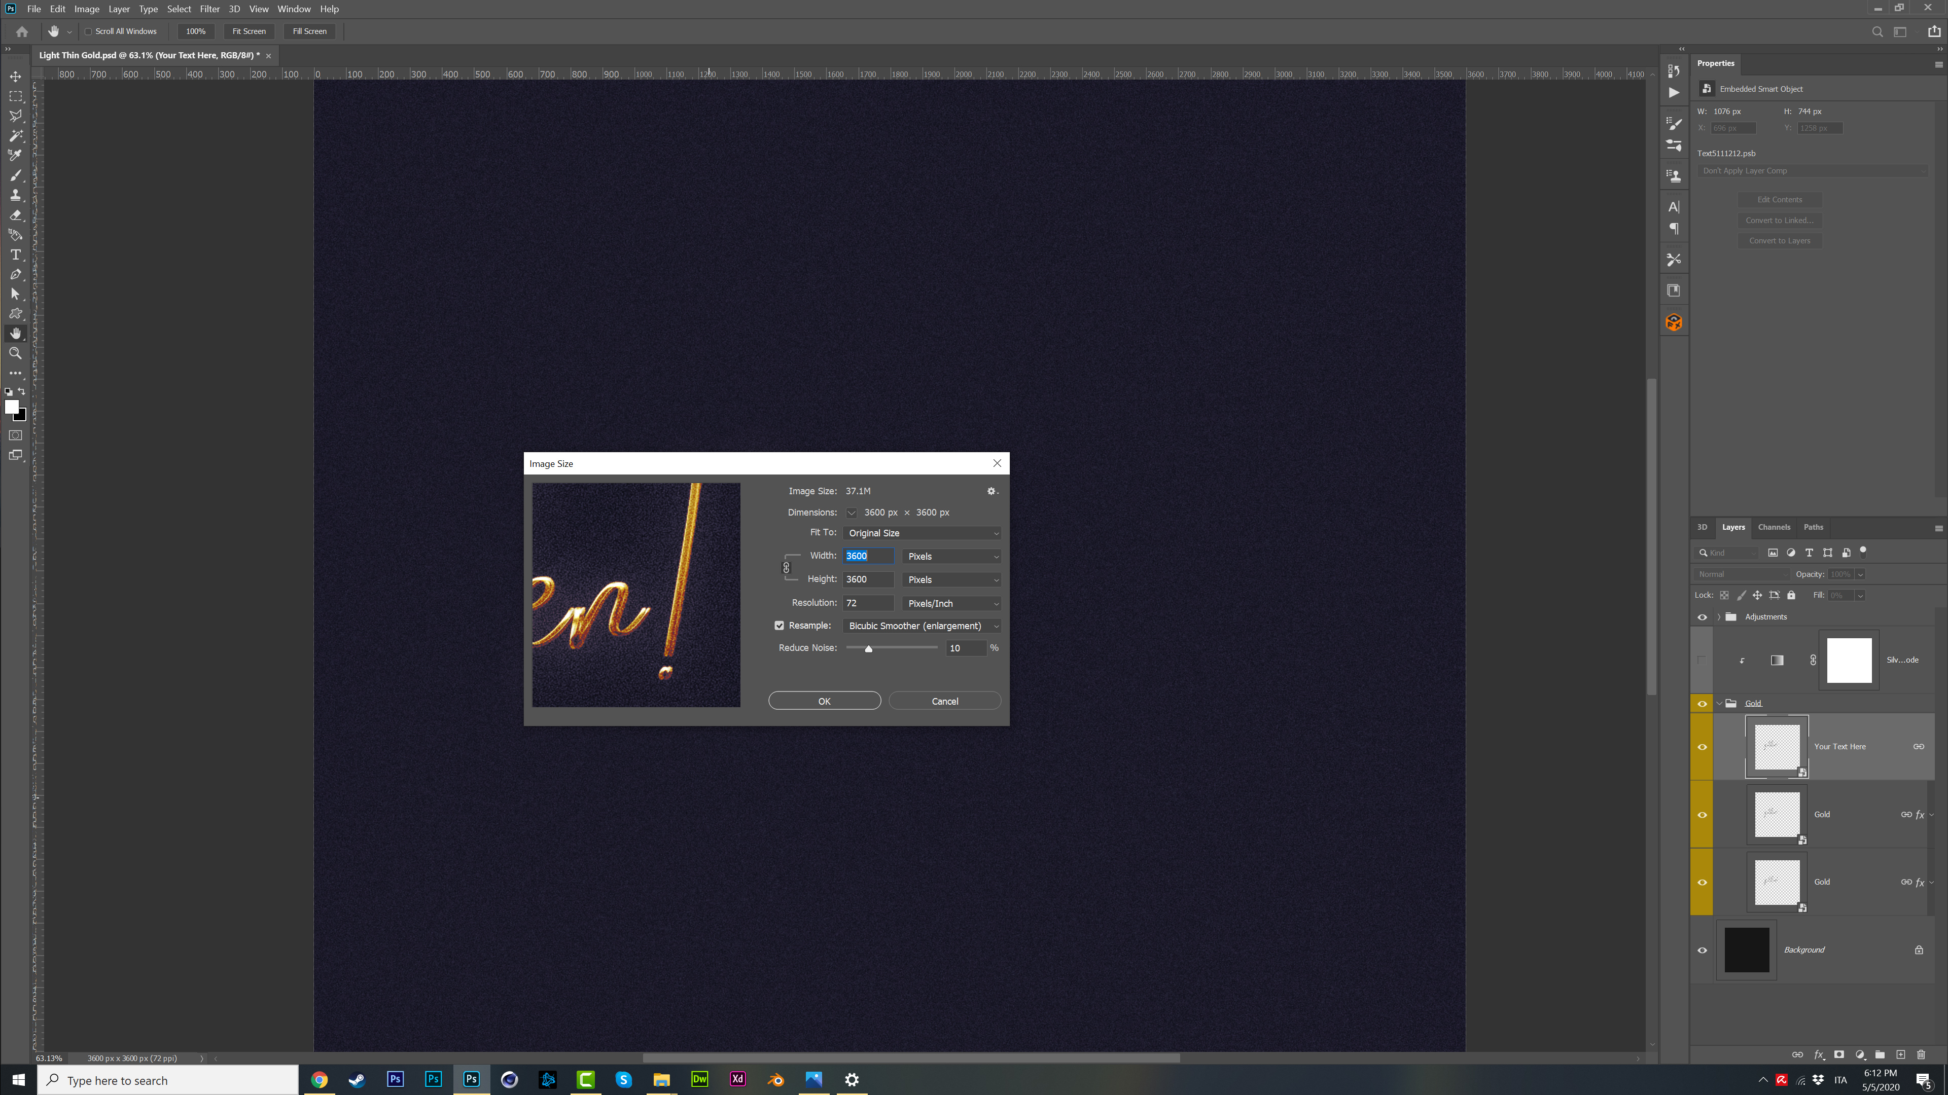
Task: Enable the Resample checkbox
Action: 779,625
